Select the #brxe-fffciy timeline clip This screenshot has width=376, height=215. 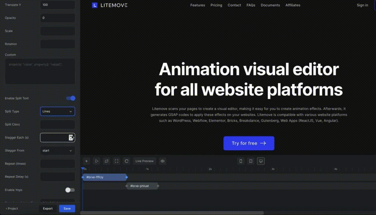pos(105,177)
